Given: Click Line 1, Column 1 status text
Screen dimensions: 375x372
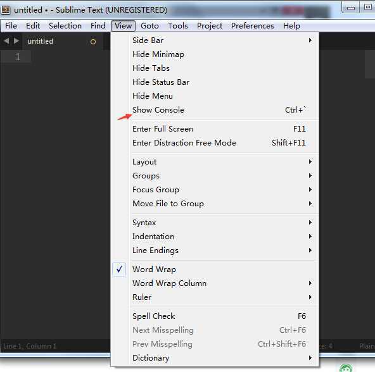Looking at the screenshot, I should (x=30, y=346).
